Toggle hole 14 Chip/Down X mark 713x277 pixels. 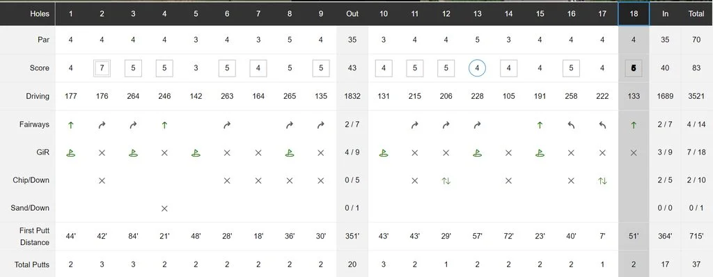coord(508,180)
